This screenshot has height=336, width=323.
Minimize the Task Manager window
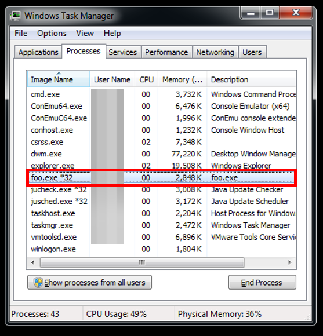click(x=251, y=13)
